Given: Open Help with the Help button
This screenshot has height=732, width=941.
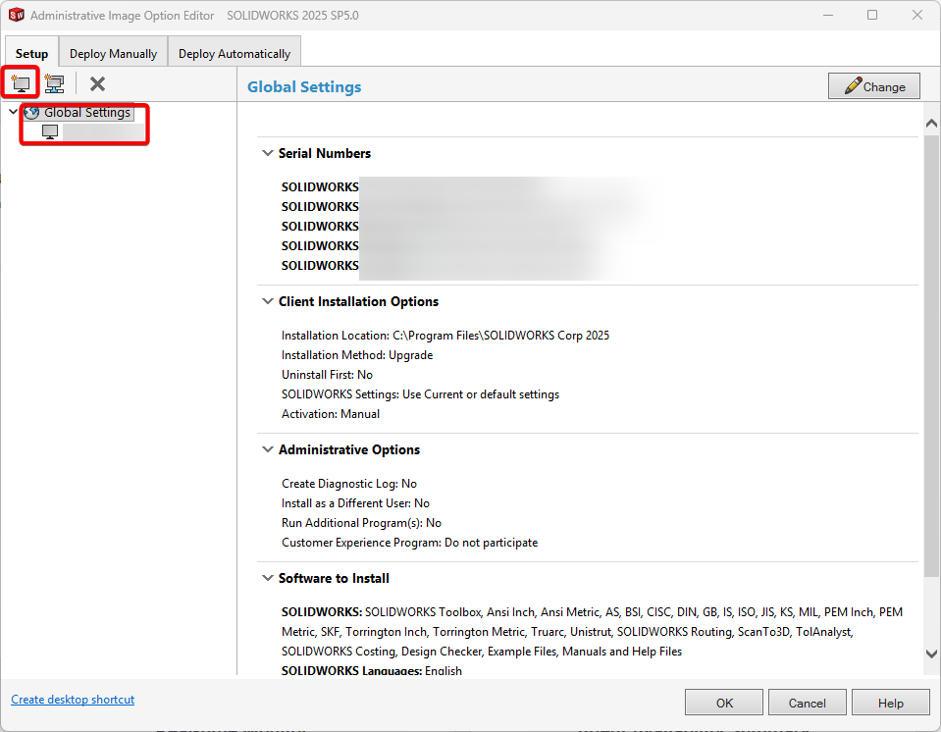Looking at the screenshot, I should coord(890,703).
